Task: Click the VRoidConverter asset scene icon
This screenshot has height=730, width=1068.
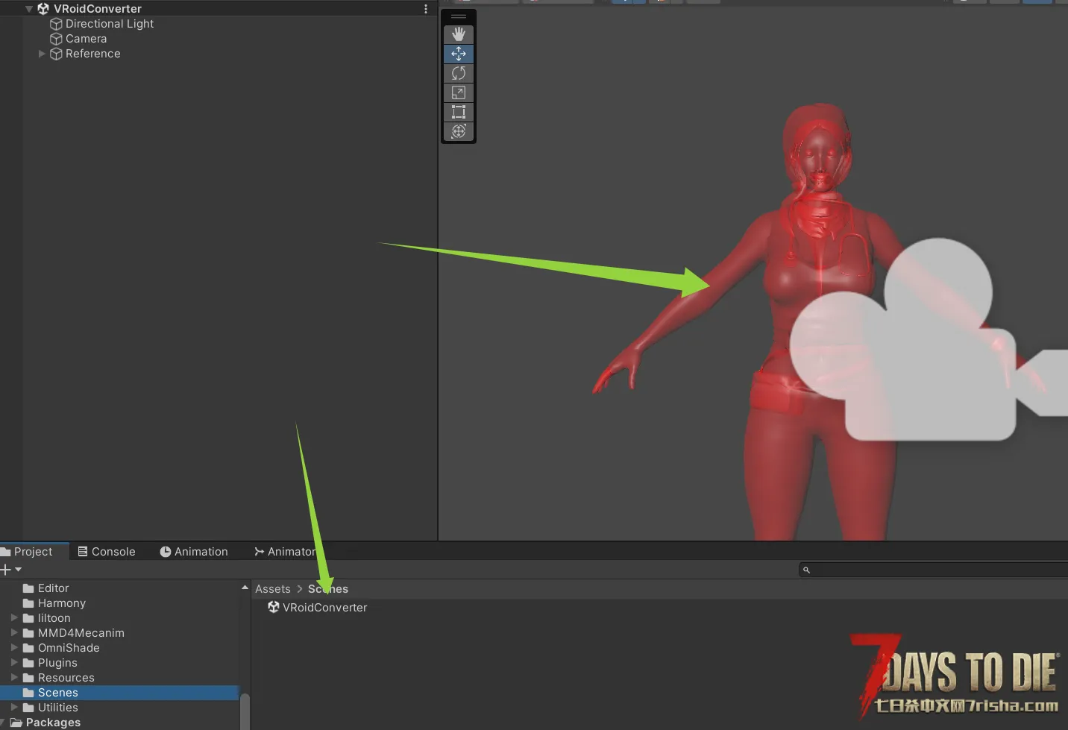Action: (x=274, y=608)
